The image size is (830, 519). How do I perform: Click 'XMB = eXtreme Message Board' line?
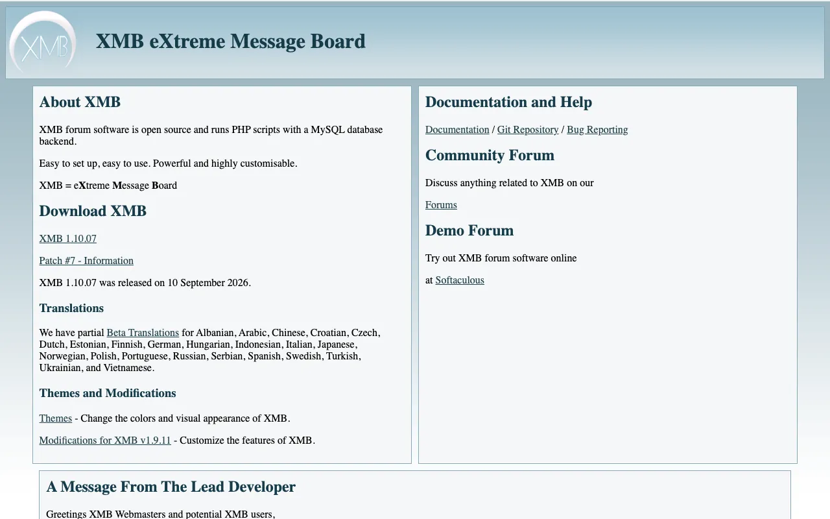pos(108,186)
